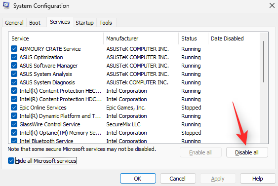Select the ASUS Optimization service name
Image resolution: width=278 pixels, height=186 pixels.
click(x=41, y=57)
